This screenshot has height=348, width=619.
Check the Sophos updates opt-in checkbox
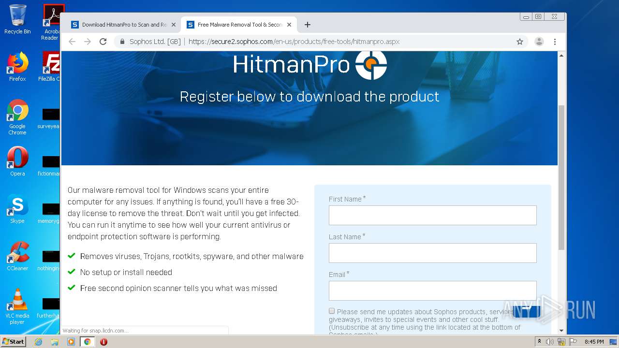pos(332,311)
